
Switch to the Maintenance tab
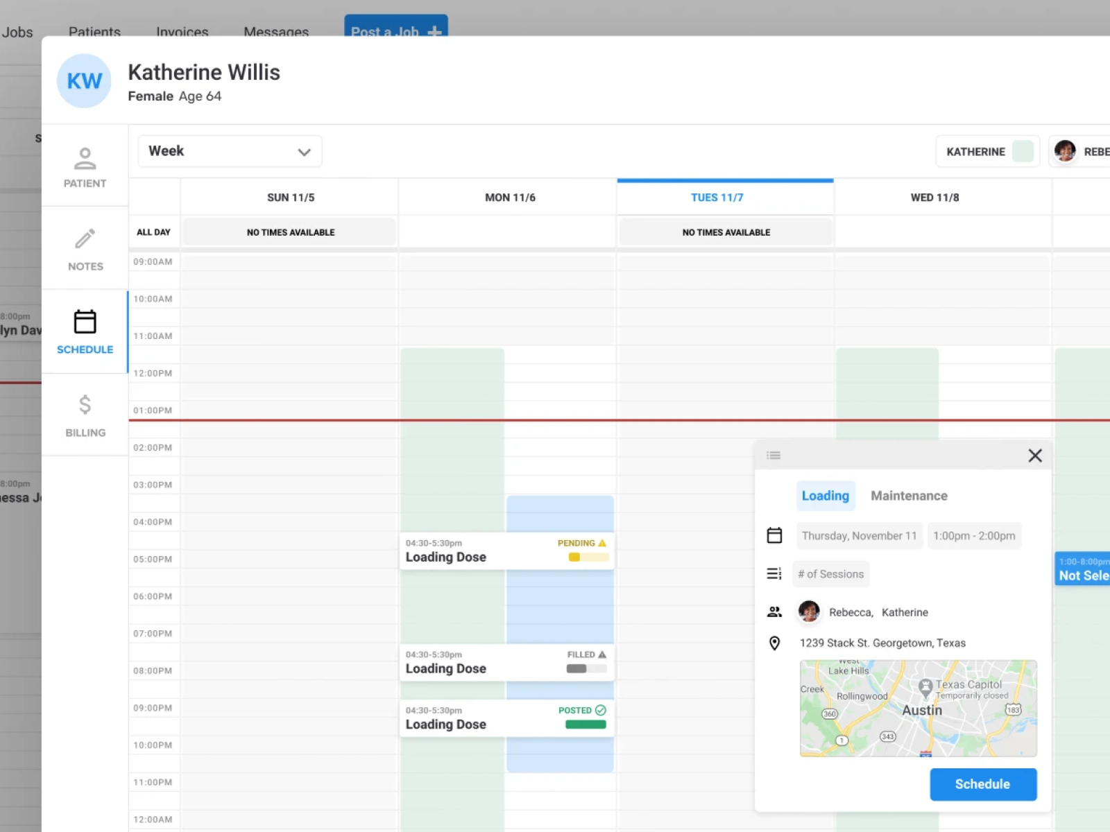[909, 496]
